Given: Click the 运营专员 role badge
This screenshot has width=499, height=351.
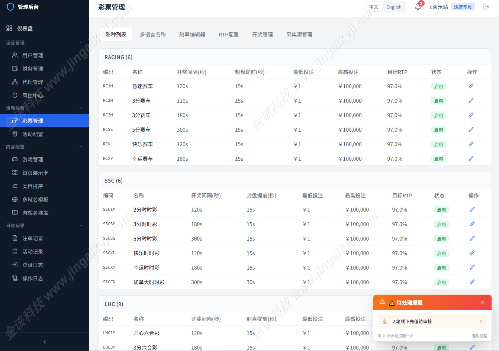Looking at the screenshot, I should click(463, 7).
